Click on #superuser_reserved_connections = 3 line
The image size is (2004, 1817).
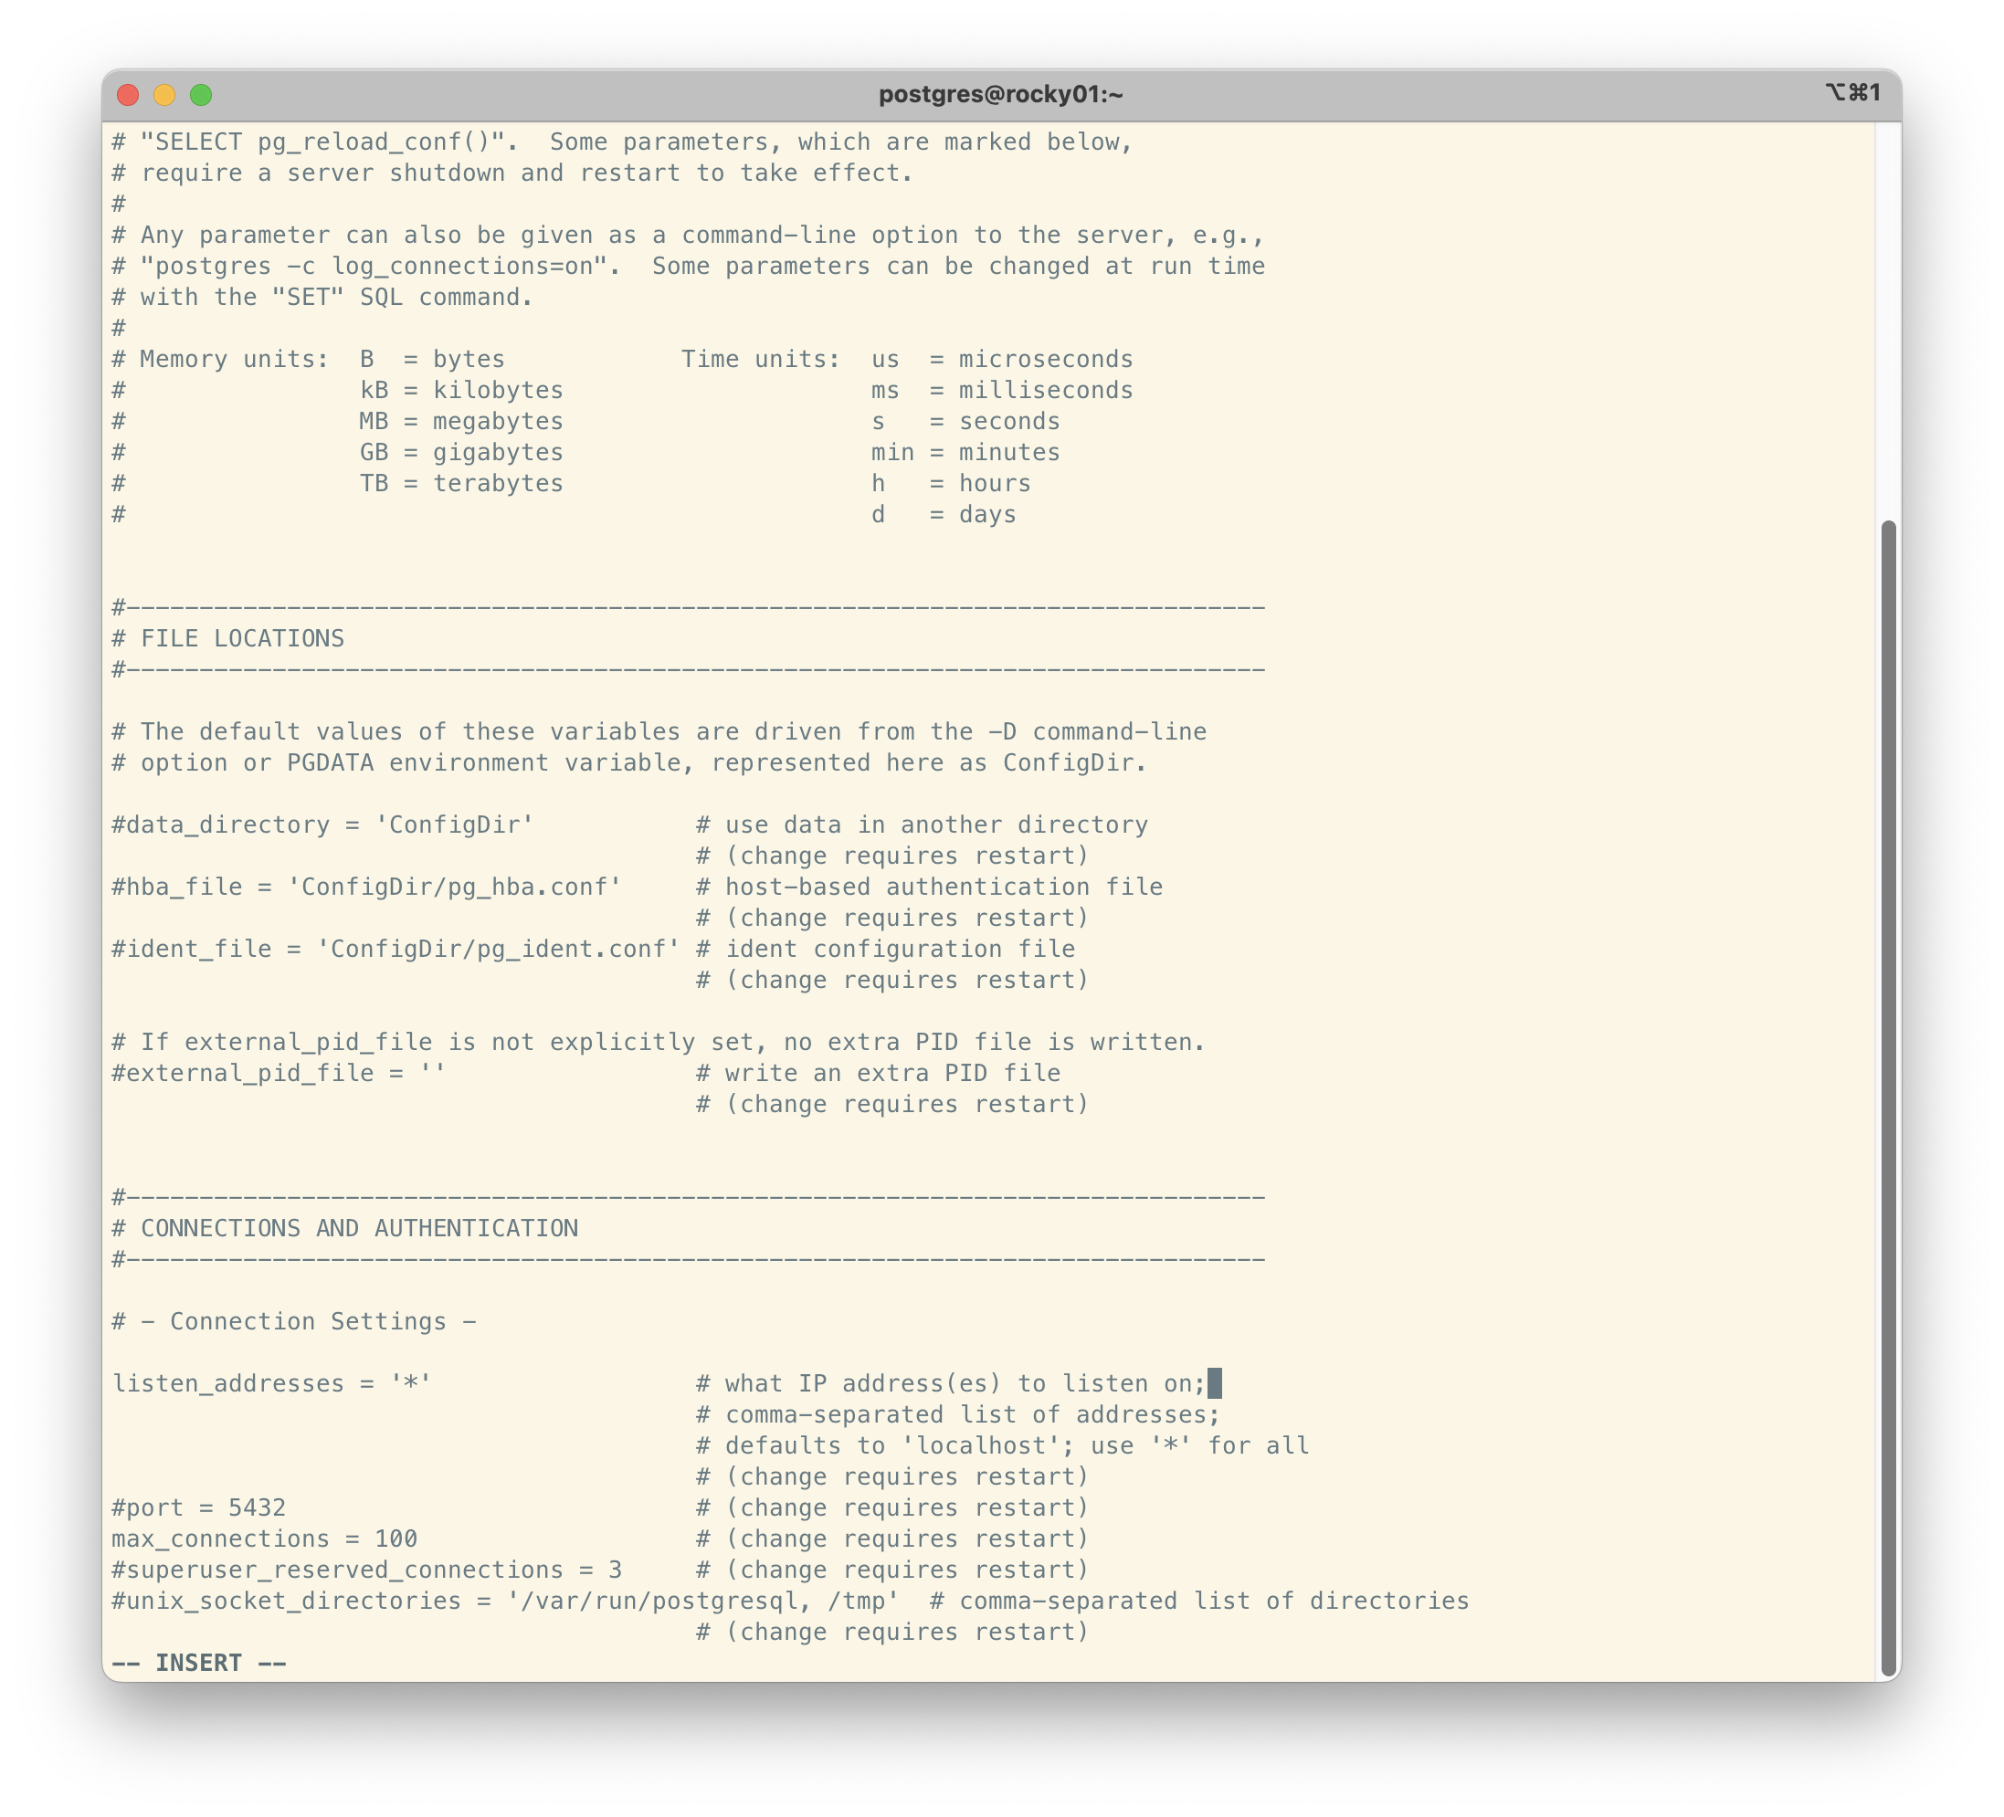(365, 1570)
